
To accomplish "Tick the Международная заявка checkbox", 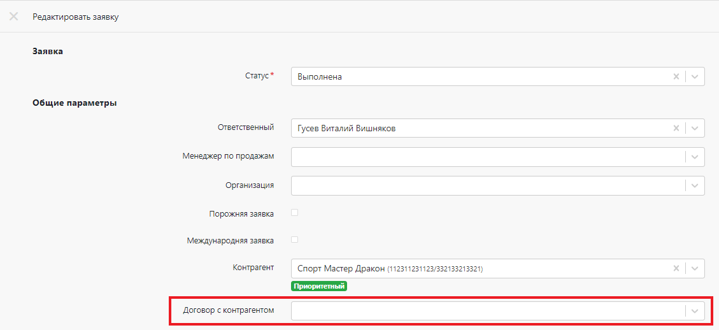I will coord(295,240).
